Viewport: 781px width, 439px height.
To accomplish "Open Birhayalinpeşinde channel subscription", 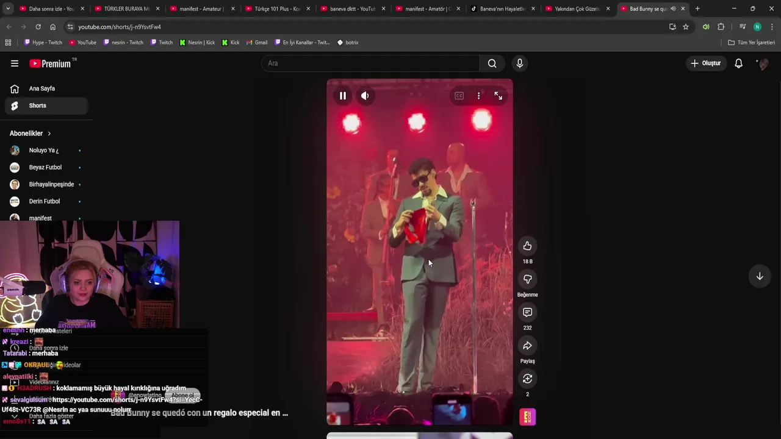I will [x=46, y=184].
